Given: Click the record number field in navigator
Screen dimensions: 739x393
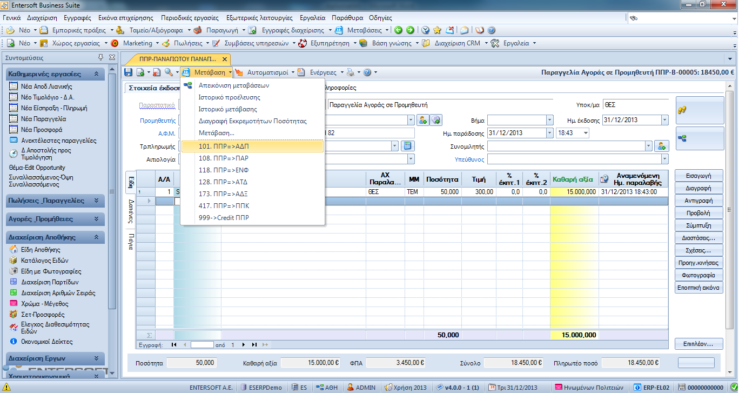Looking at the screenshot, I should (x=202, y=344).
